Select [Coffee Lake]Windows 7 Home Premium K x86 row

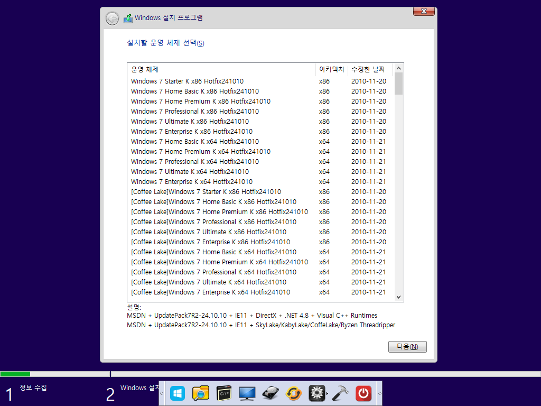coord(260,211)
